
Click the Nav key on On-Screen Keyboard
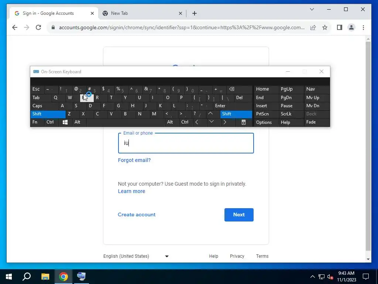[x=317, y=89]
